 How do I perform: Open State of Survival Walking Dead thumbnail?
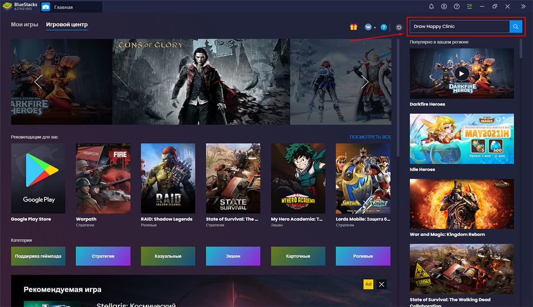click(462, 269)
